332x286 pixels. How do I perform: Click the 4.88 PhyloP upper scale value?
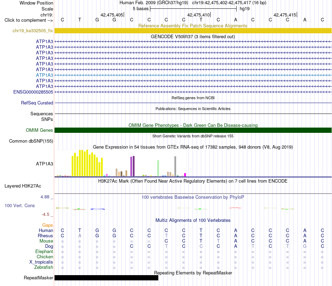tap(45, 197)
